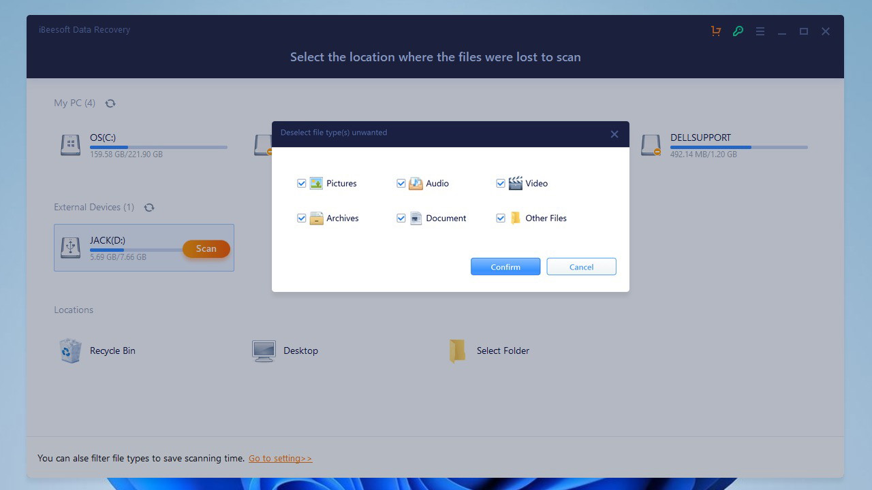
Task: Refresh the My PC drive list
Action: pyautogui.click(x=110, y=103)
